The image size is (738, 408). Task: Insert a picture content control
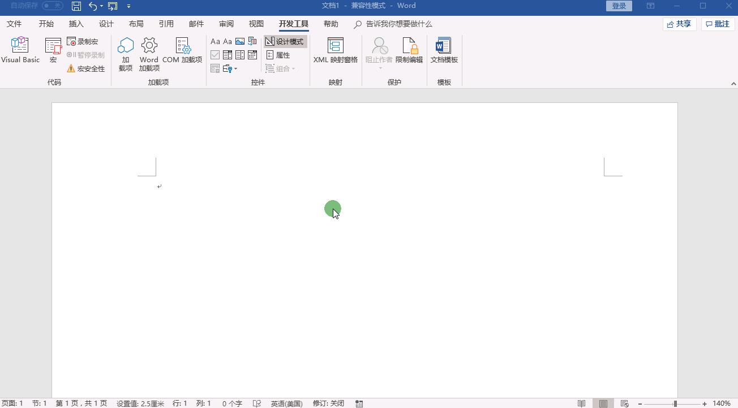[240, 41]
